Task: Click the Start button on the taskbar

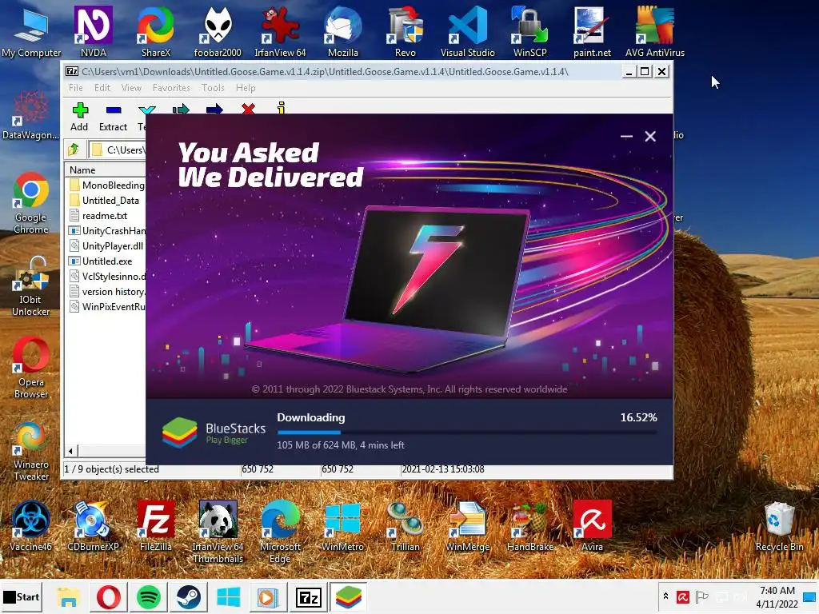Action: [22, 596]
